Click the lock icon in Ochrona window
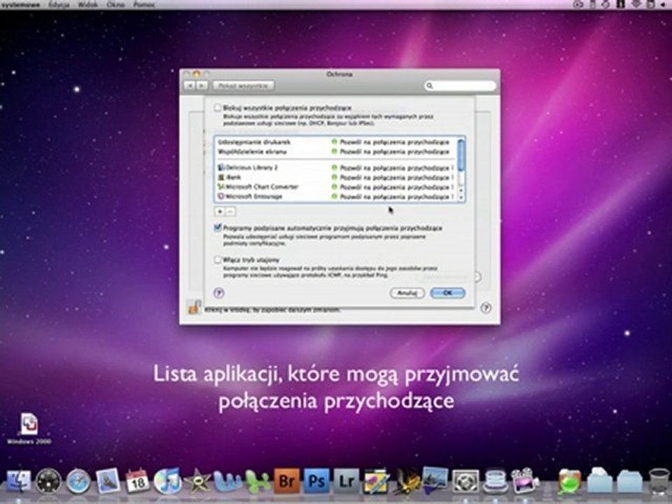 [x=194, y=307]
